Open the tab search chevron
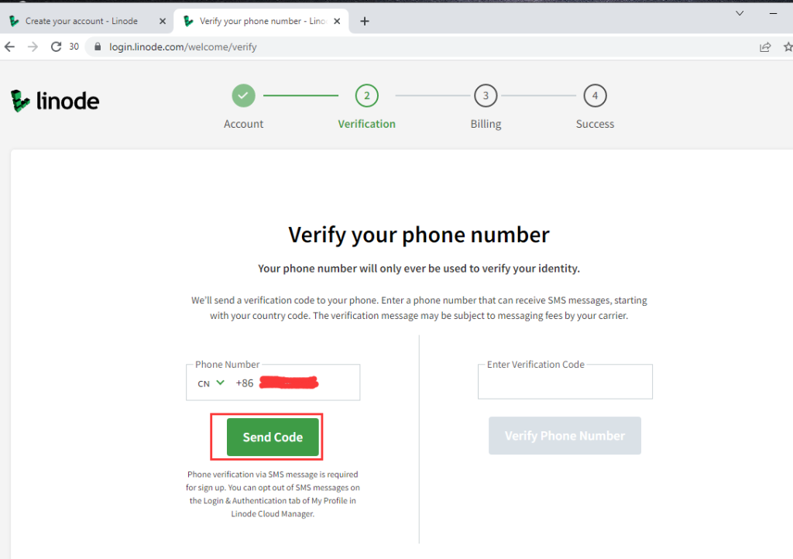793x559 pixels. 740,14
